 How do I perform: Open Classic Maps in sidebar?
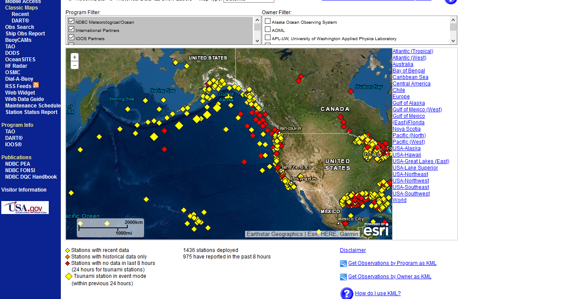point(22,8)
